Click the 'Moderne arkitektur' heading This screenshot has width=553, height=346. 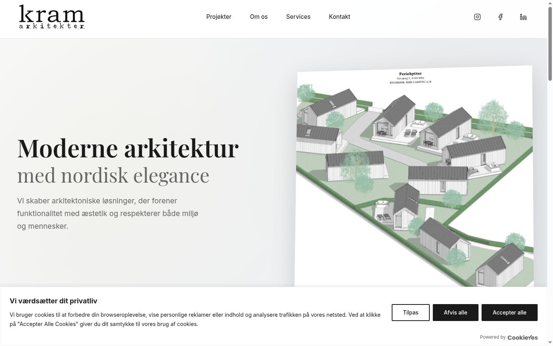click(x=128, y=148)
